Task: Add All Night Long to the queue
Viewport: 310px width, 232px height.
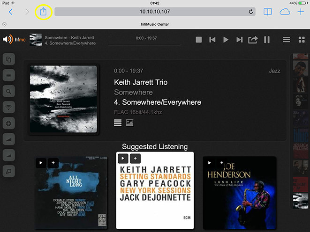Action: point(53,163)
